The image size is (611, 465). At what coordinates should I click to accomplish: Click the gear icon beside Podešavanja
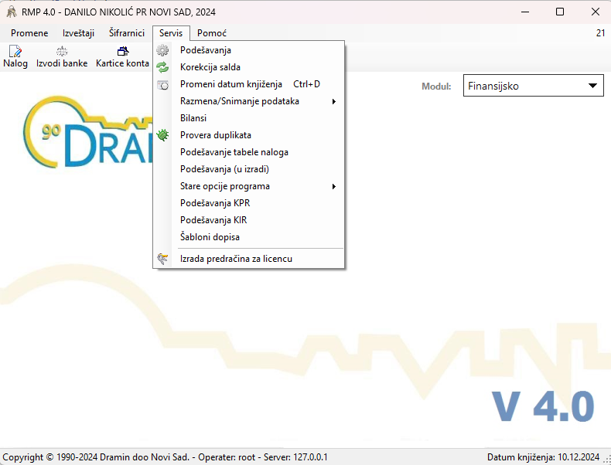coord(162,50)
